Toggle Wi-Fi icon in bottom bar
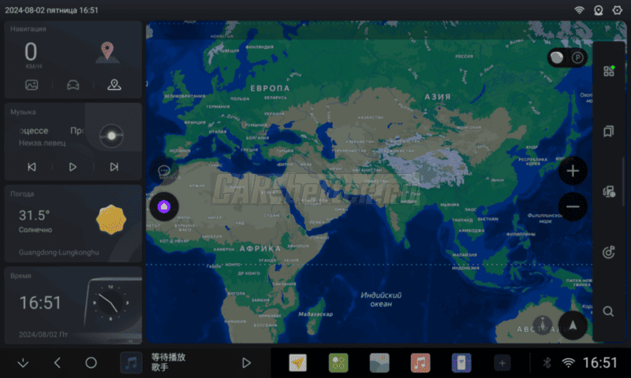This screenshot has height=378, width=631. click(568, 362)
